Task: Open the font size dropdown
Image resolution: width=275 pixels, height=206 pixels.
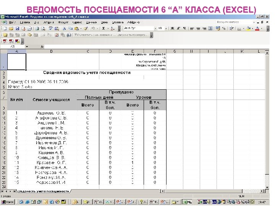Action: (166, 28)
